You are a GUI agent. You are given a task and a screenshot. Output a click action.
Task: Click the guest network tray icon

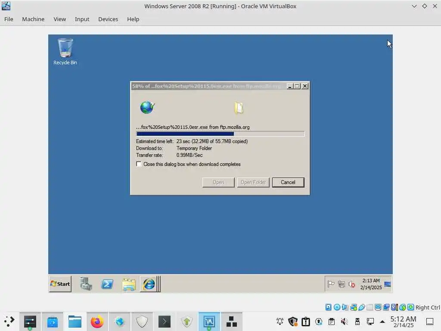[x=342, y=284]
